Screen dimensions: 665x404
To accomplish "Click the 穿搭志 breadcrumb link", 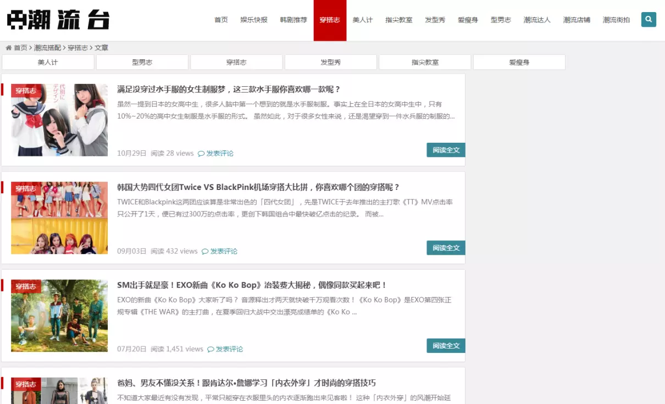I will (78, 48).
